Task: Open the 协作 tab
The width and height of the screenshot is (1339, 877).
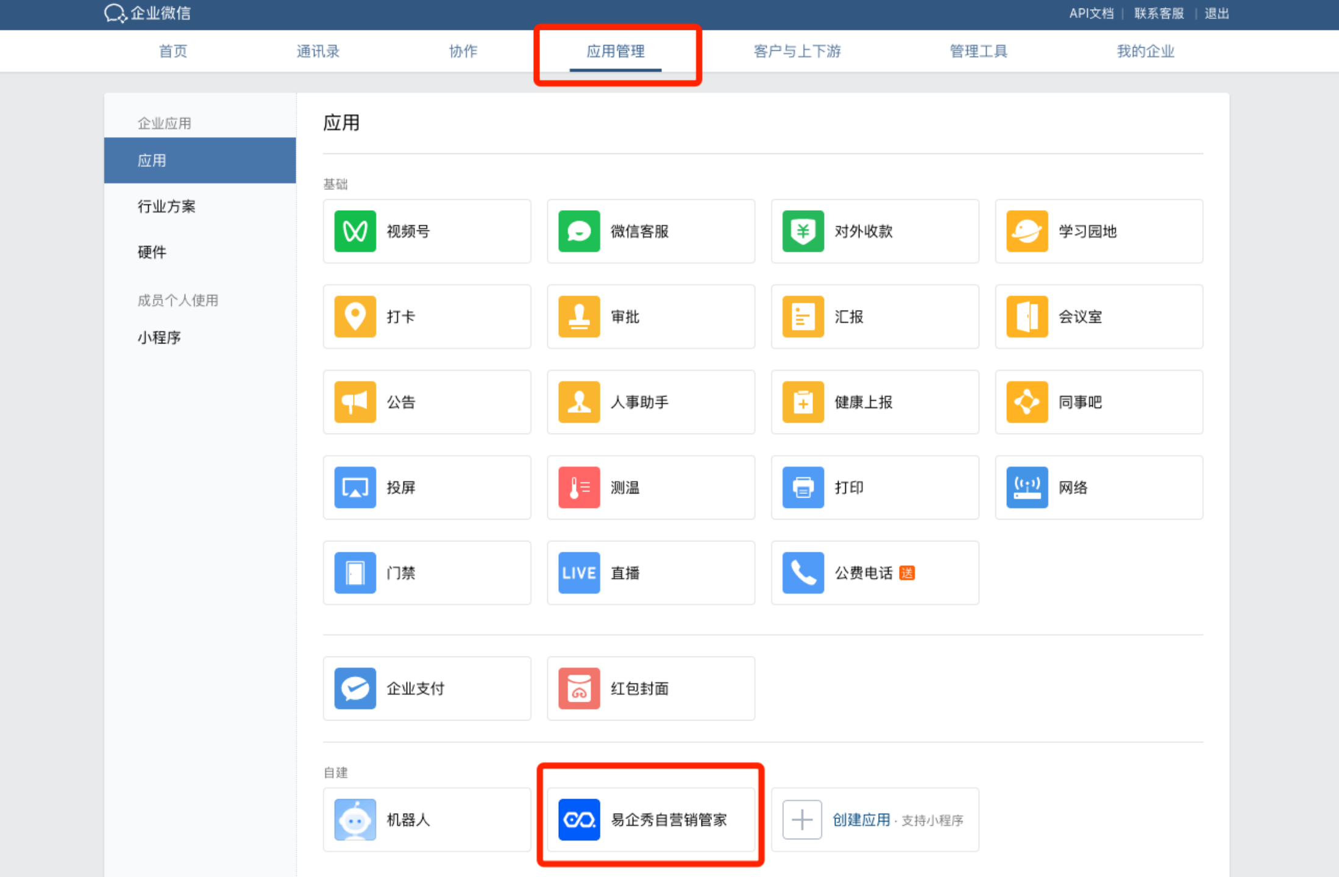Action: coord(463,51)
